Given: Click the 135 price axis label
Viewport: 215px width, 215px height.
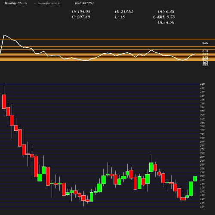Looking at the screenshot, I should [202, 203].
